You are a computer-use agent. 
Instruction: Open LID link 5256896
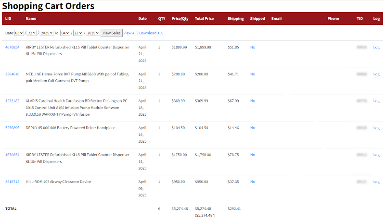pyautogui.click(x=13, y=128)
